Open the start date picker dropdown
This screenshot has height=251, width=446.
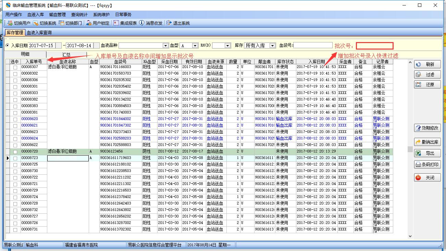59,45
